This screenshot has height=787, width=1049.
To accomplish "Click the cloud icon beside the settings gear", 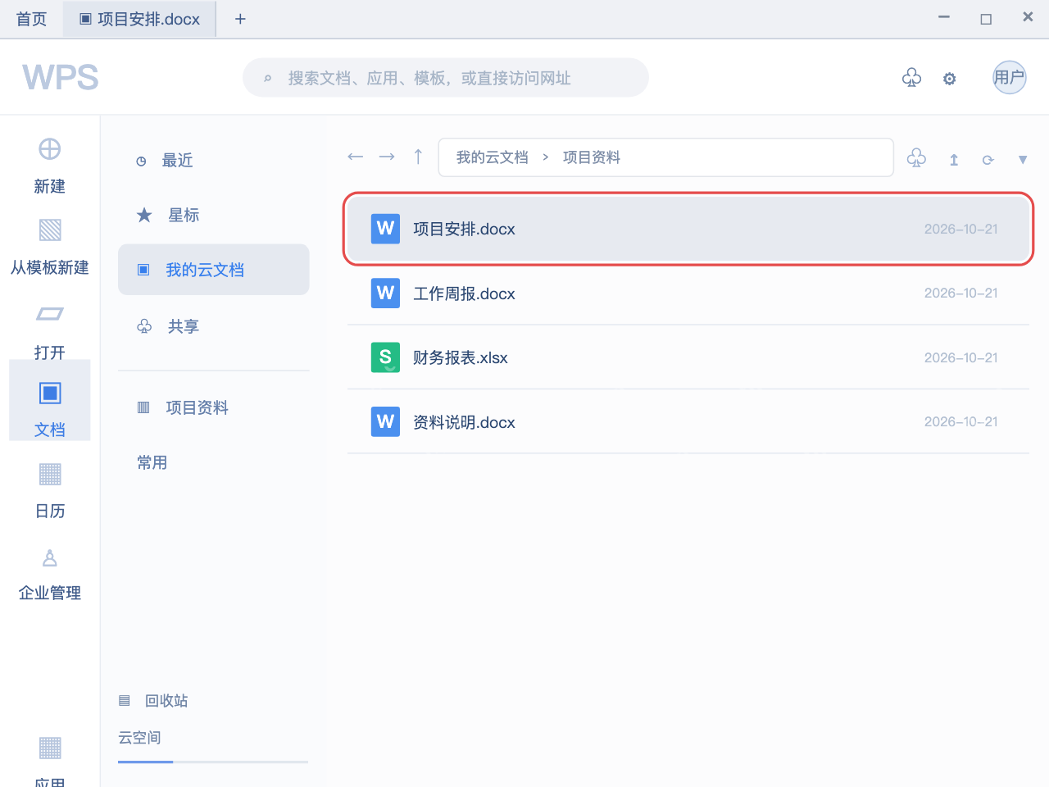I will point(911,78).
